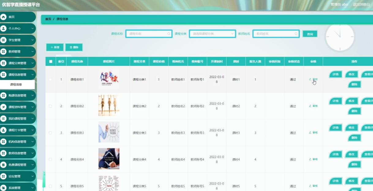Click 修改 button for 课程名称2
The image size is (373, 191).
352,101
